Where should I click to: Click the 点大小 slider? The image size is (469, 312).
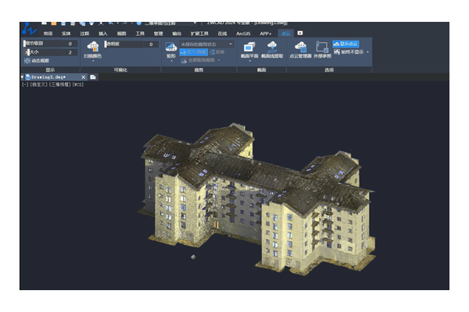click(x=42, y=52)
